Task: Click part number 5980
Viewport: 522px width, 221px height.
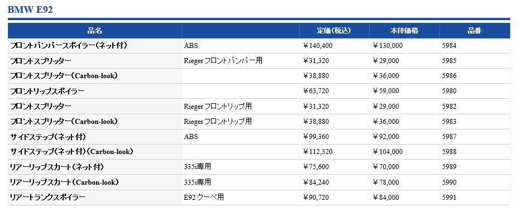Action: [x=449, y=91]
